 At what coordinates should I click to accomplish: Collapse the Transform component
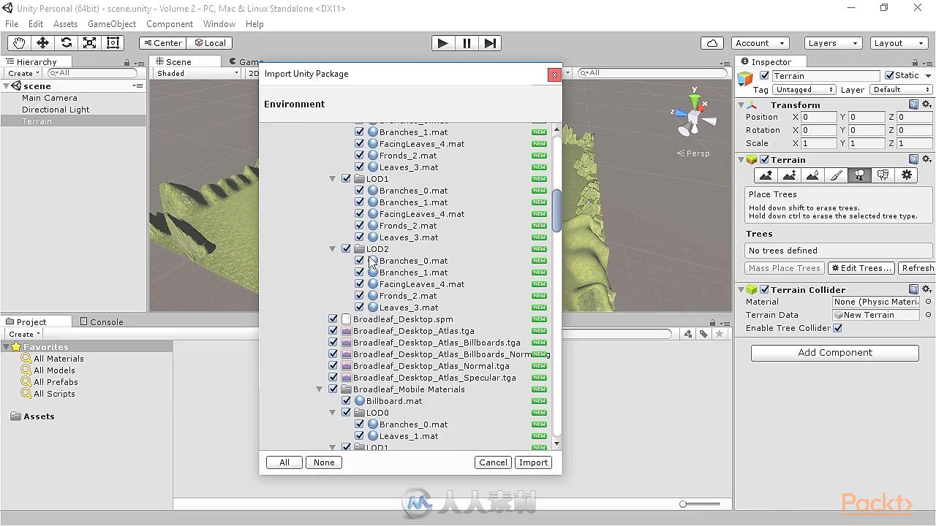click(x=741, y=105)
